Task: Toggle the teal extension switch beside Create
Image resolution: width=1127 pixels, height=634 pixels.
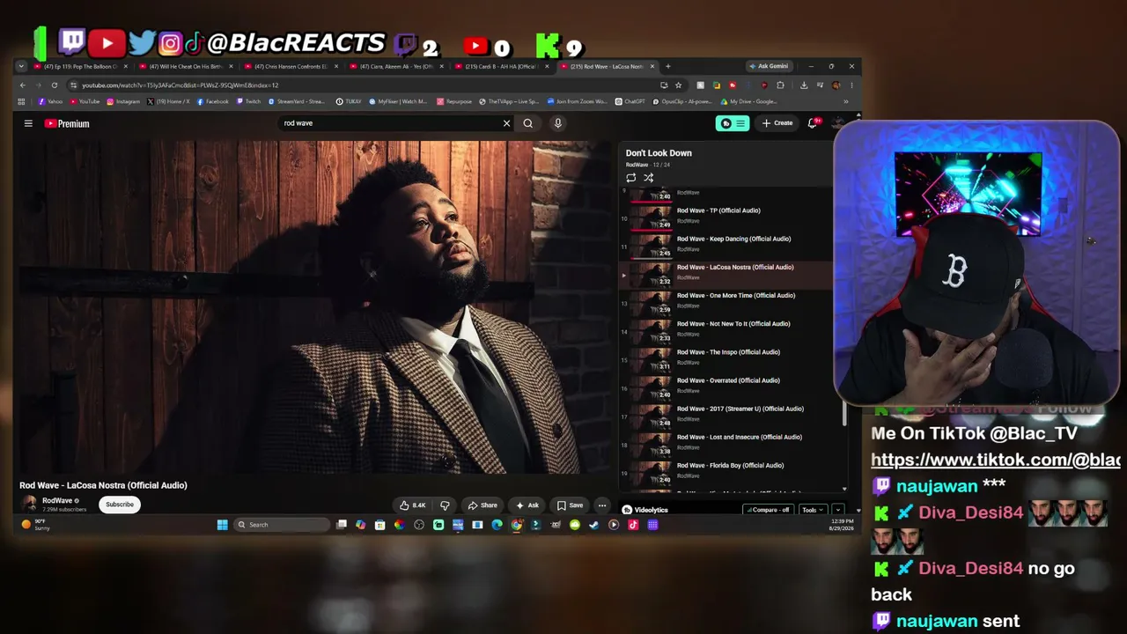Action: (x=733, y=123)
